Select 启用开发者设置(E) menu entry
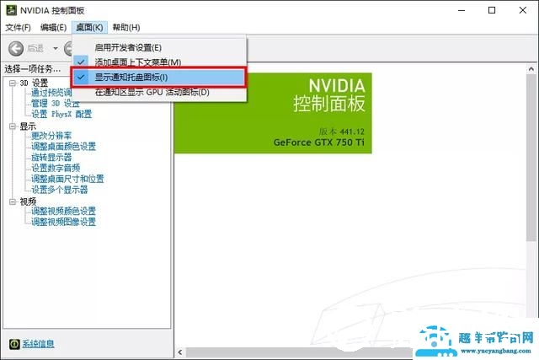The width and height of the screenshot is (539, 360). tap(159, 47)
